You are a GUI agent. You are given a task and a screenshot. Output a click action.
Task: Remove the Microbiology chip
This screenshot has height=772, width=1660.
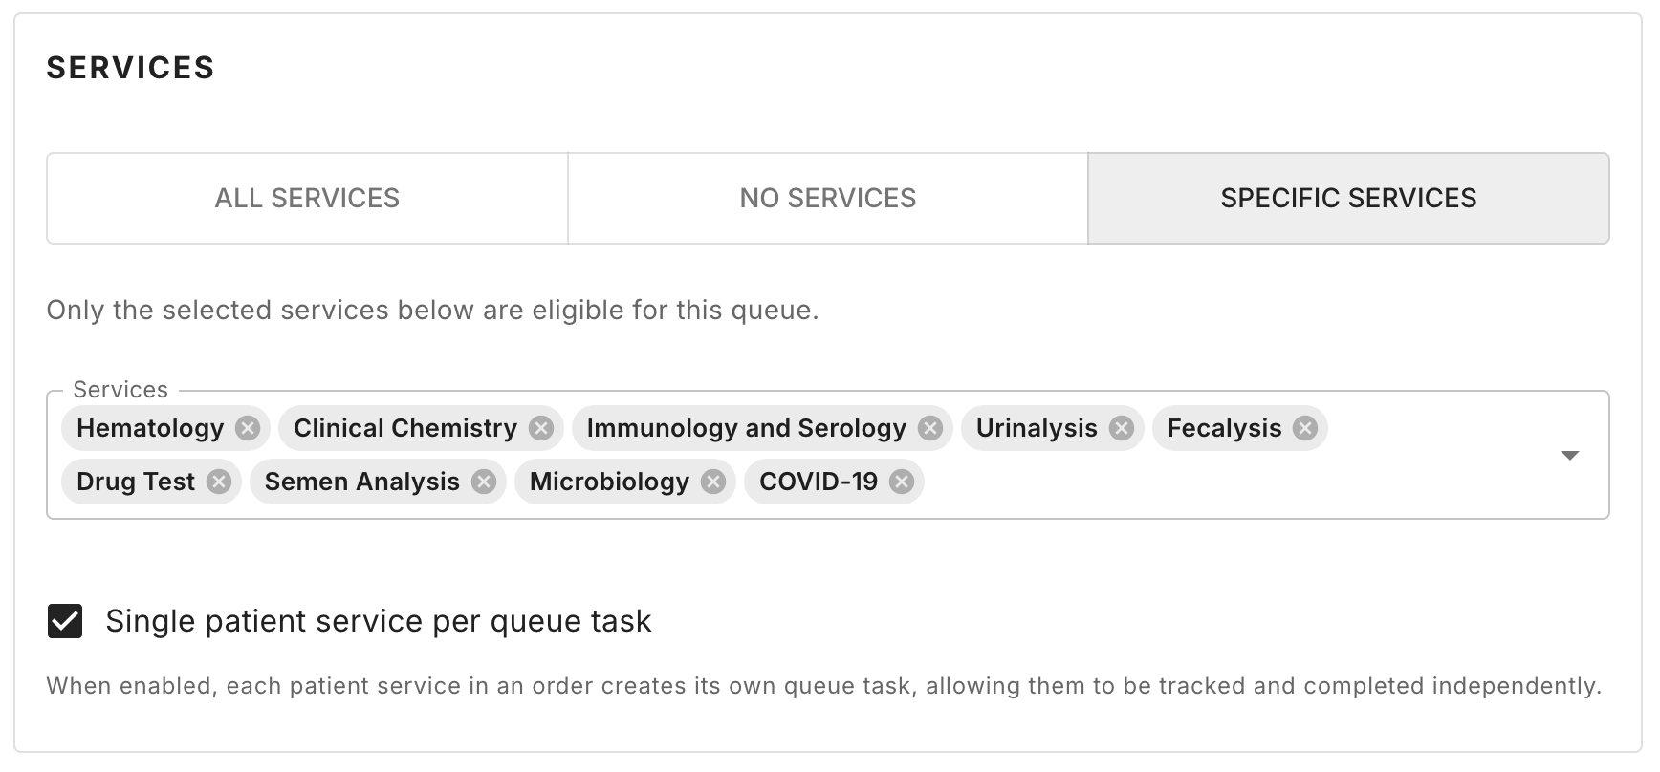(713, 482)
